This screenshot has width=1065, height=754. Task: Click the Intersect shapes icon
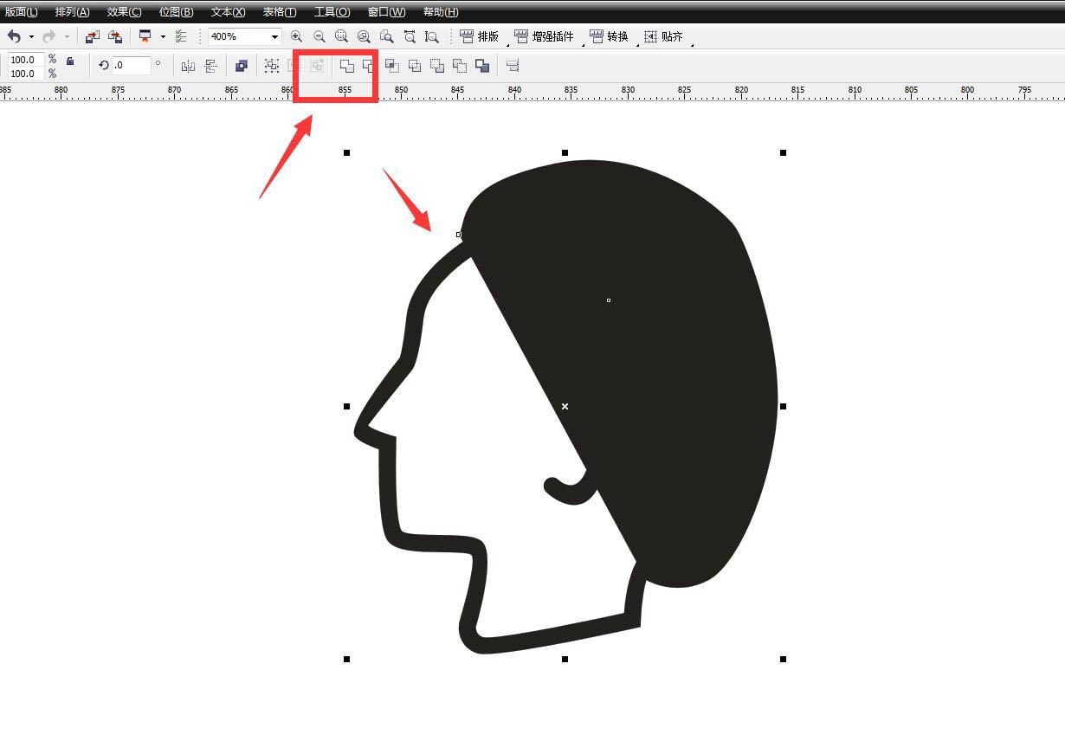point(391,66)
